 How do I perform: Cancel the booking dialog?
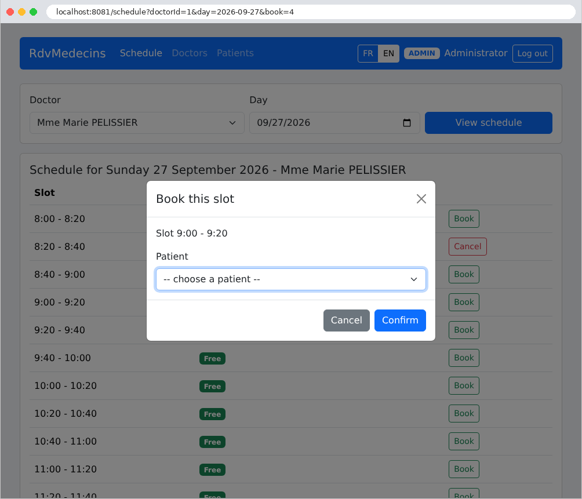346,320
